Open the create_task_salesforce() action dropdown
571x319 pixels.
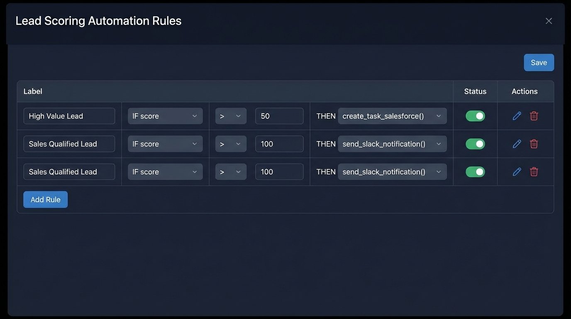pos(392,116)
